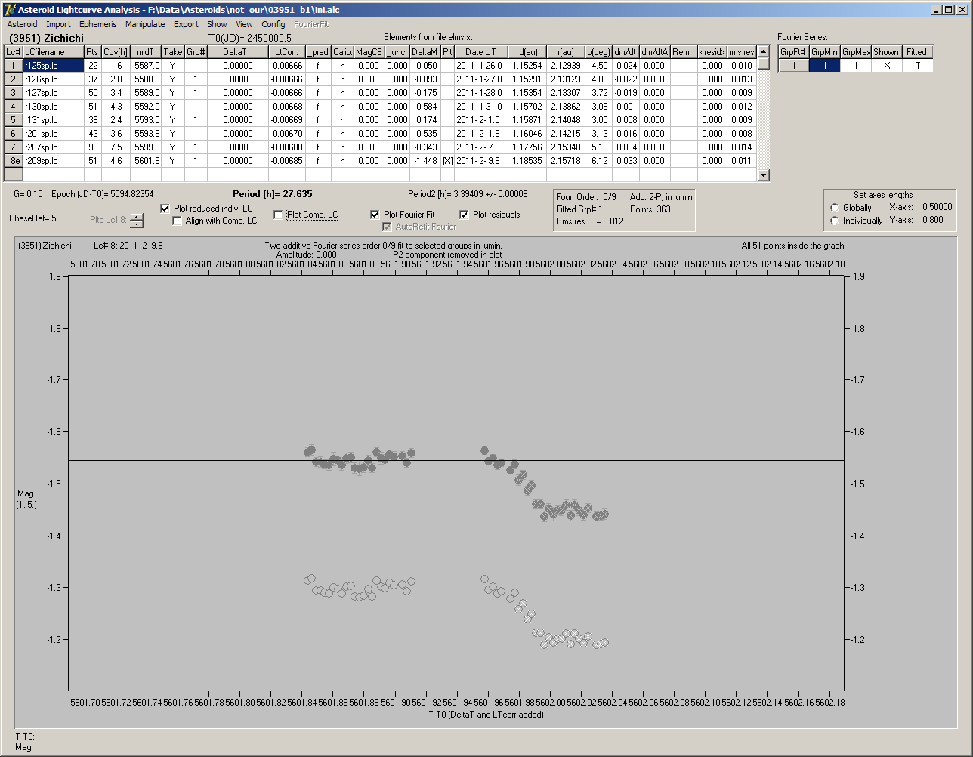This screenshot has height=757, width=973.
Task: Select file r127sp.lc row
Action: point(53,93)
